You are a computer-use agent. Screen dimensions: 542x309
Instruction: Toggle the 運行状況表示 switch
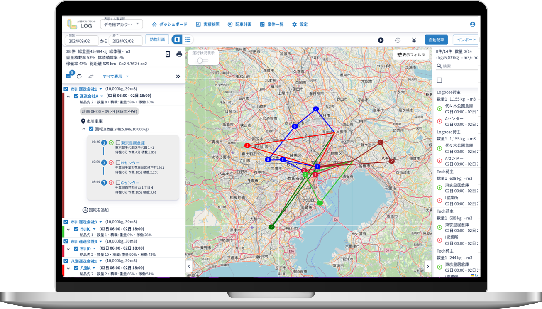coord(202,60)
